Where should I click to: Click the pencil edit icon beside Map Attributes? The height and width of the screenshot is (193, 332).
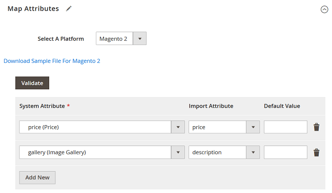tap(69, 9)
